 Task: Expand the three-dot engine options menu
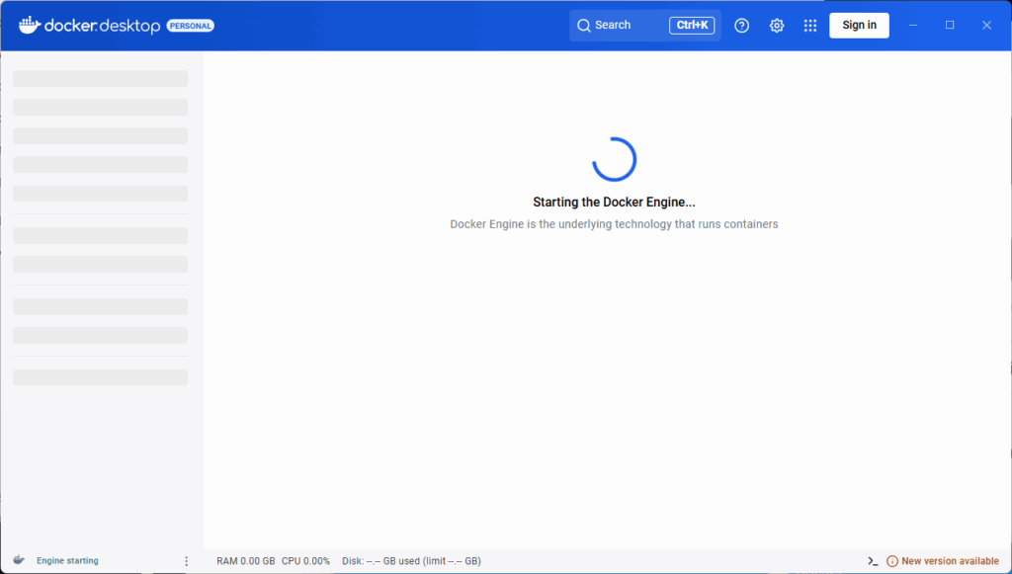[187, 560]
